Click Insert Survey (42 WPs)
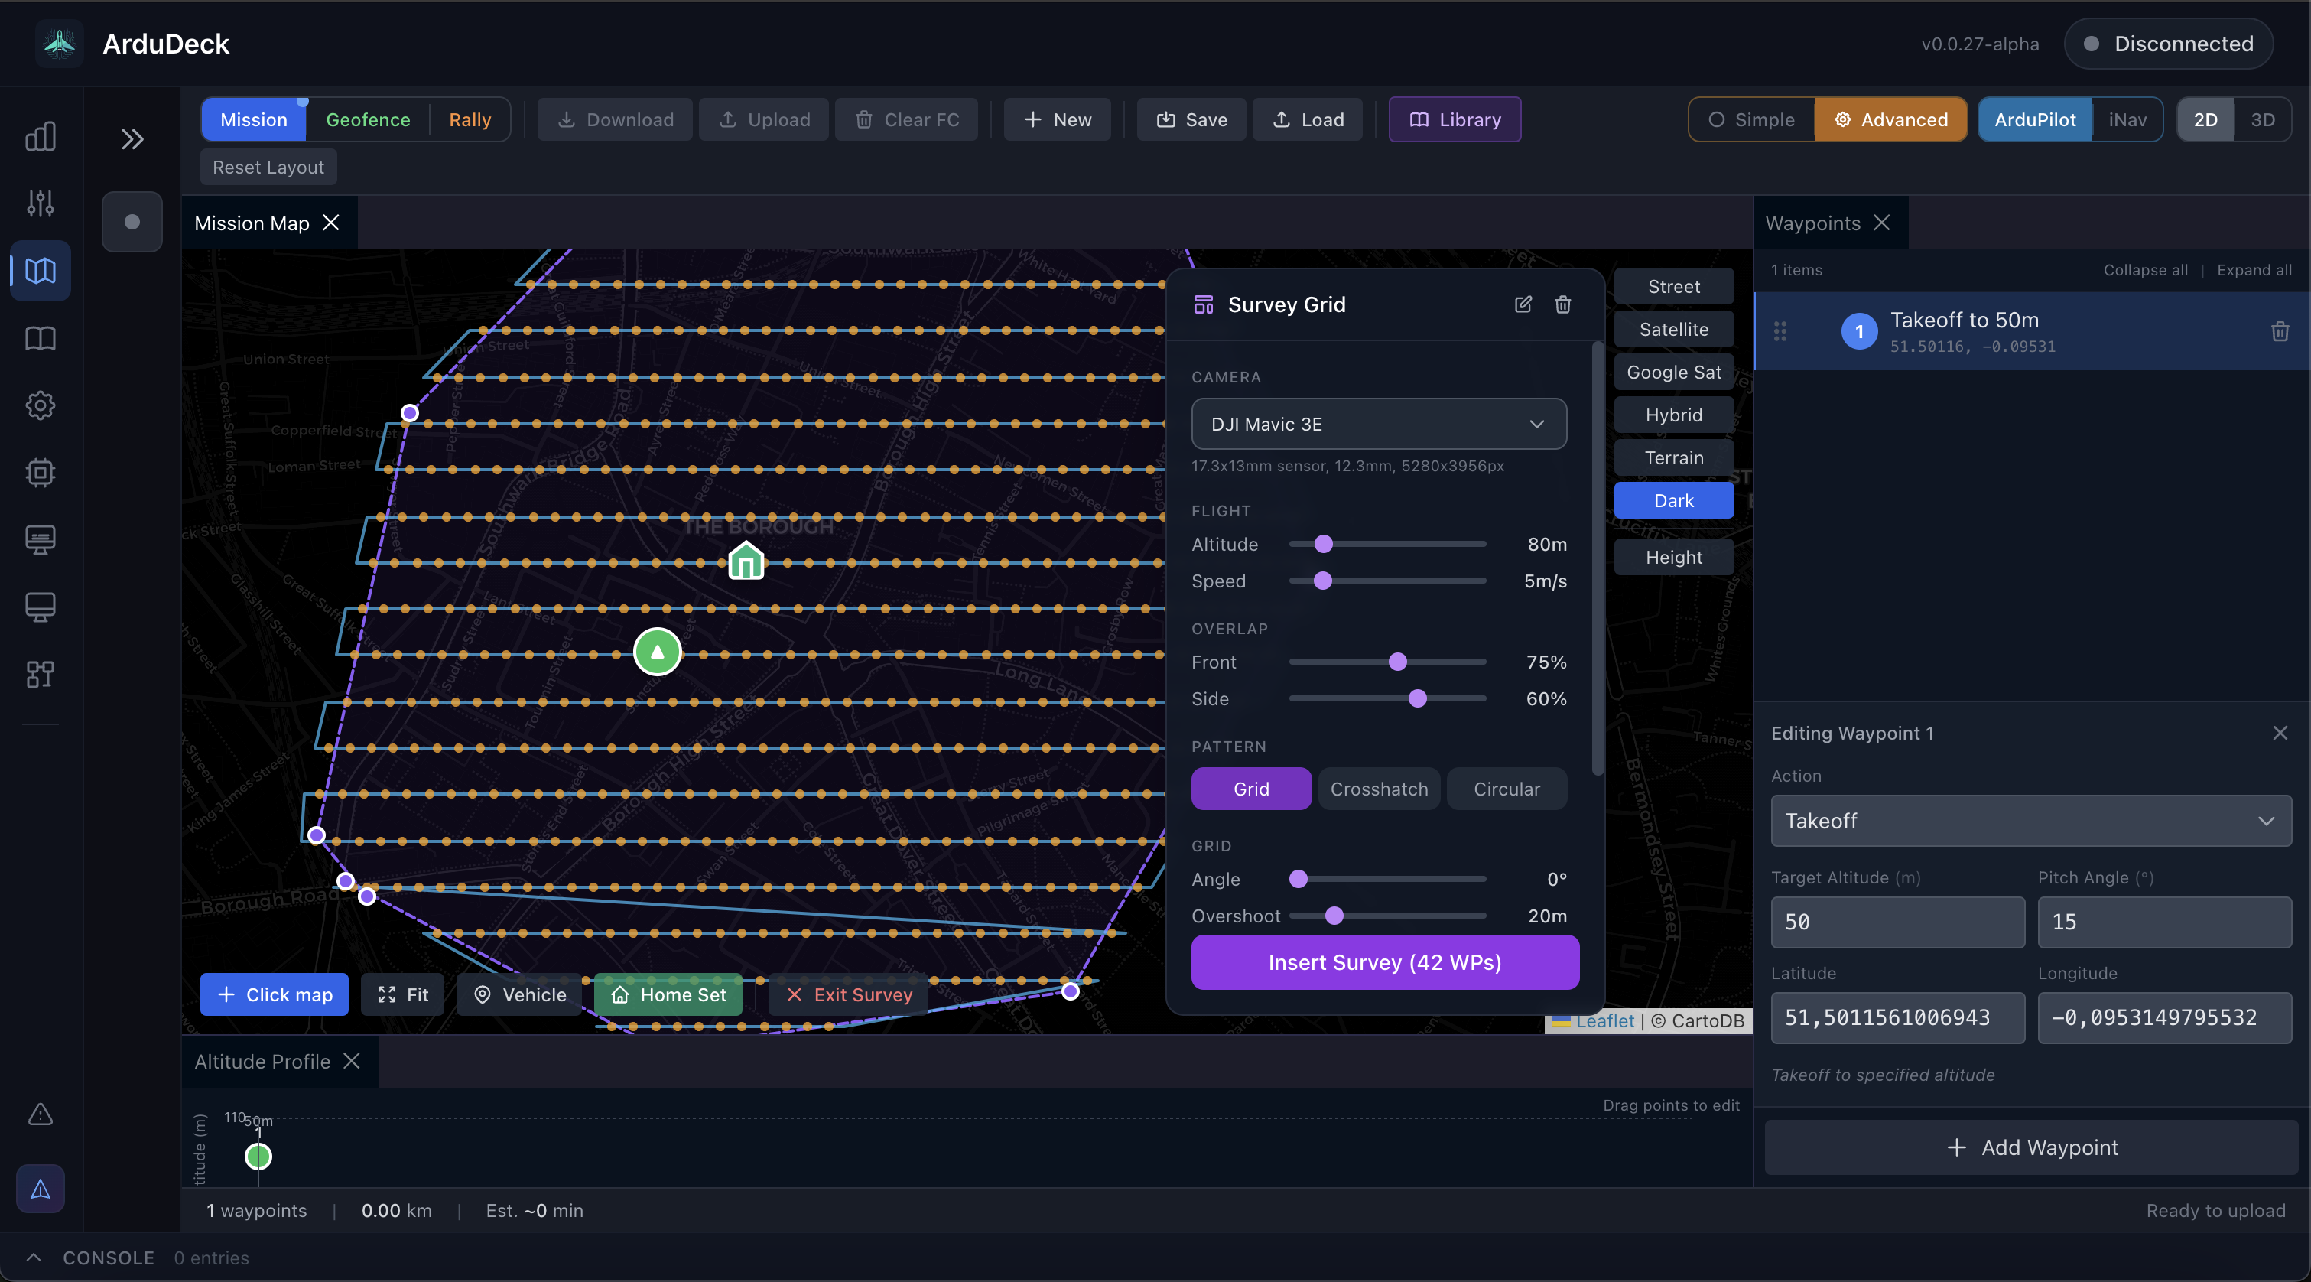This screenshot has width=2311, height=1282. pyautogui.click(x=1384, y=961)
